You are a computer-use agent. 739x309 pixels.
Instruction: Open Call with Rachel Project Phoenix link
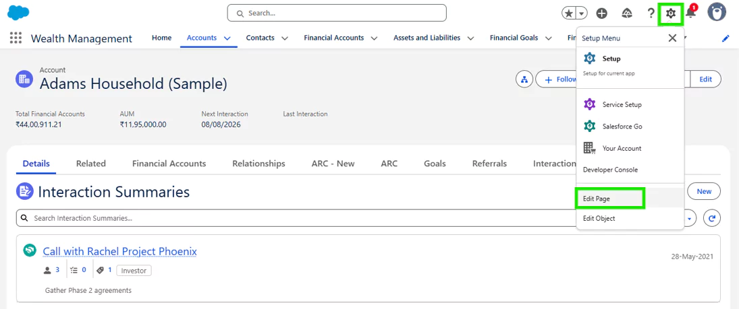tap(119, 251)
